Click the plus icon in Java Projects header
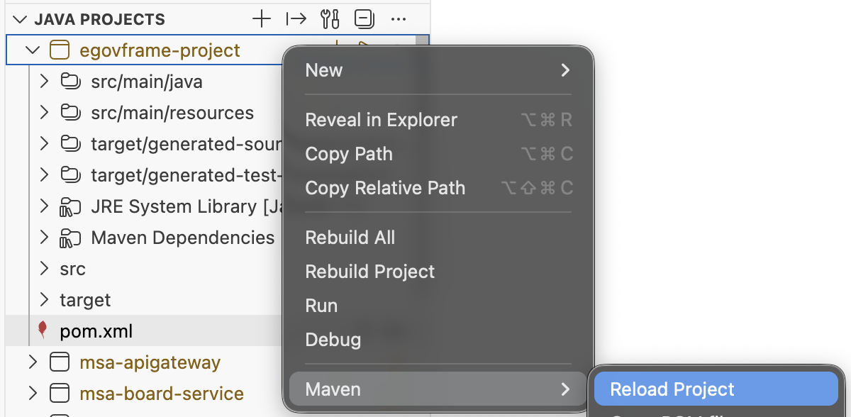The height and width of the screenshot is (417, 851). pos(262,19)
